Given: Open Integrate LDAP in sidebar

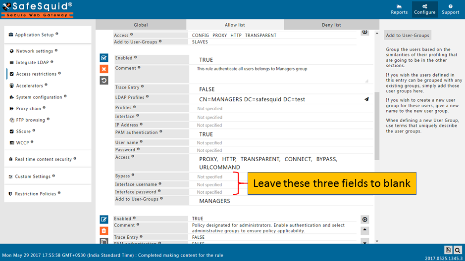Looking at the screenshot, I should point(32,62).
